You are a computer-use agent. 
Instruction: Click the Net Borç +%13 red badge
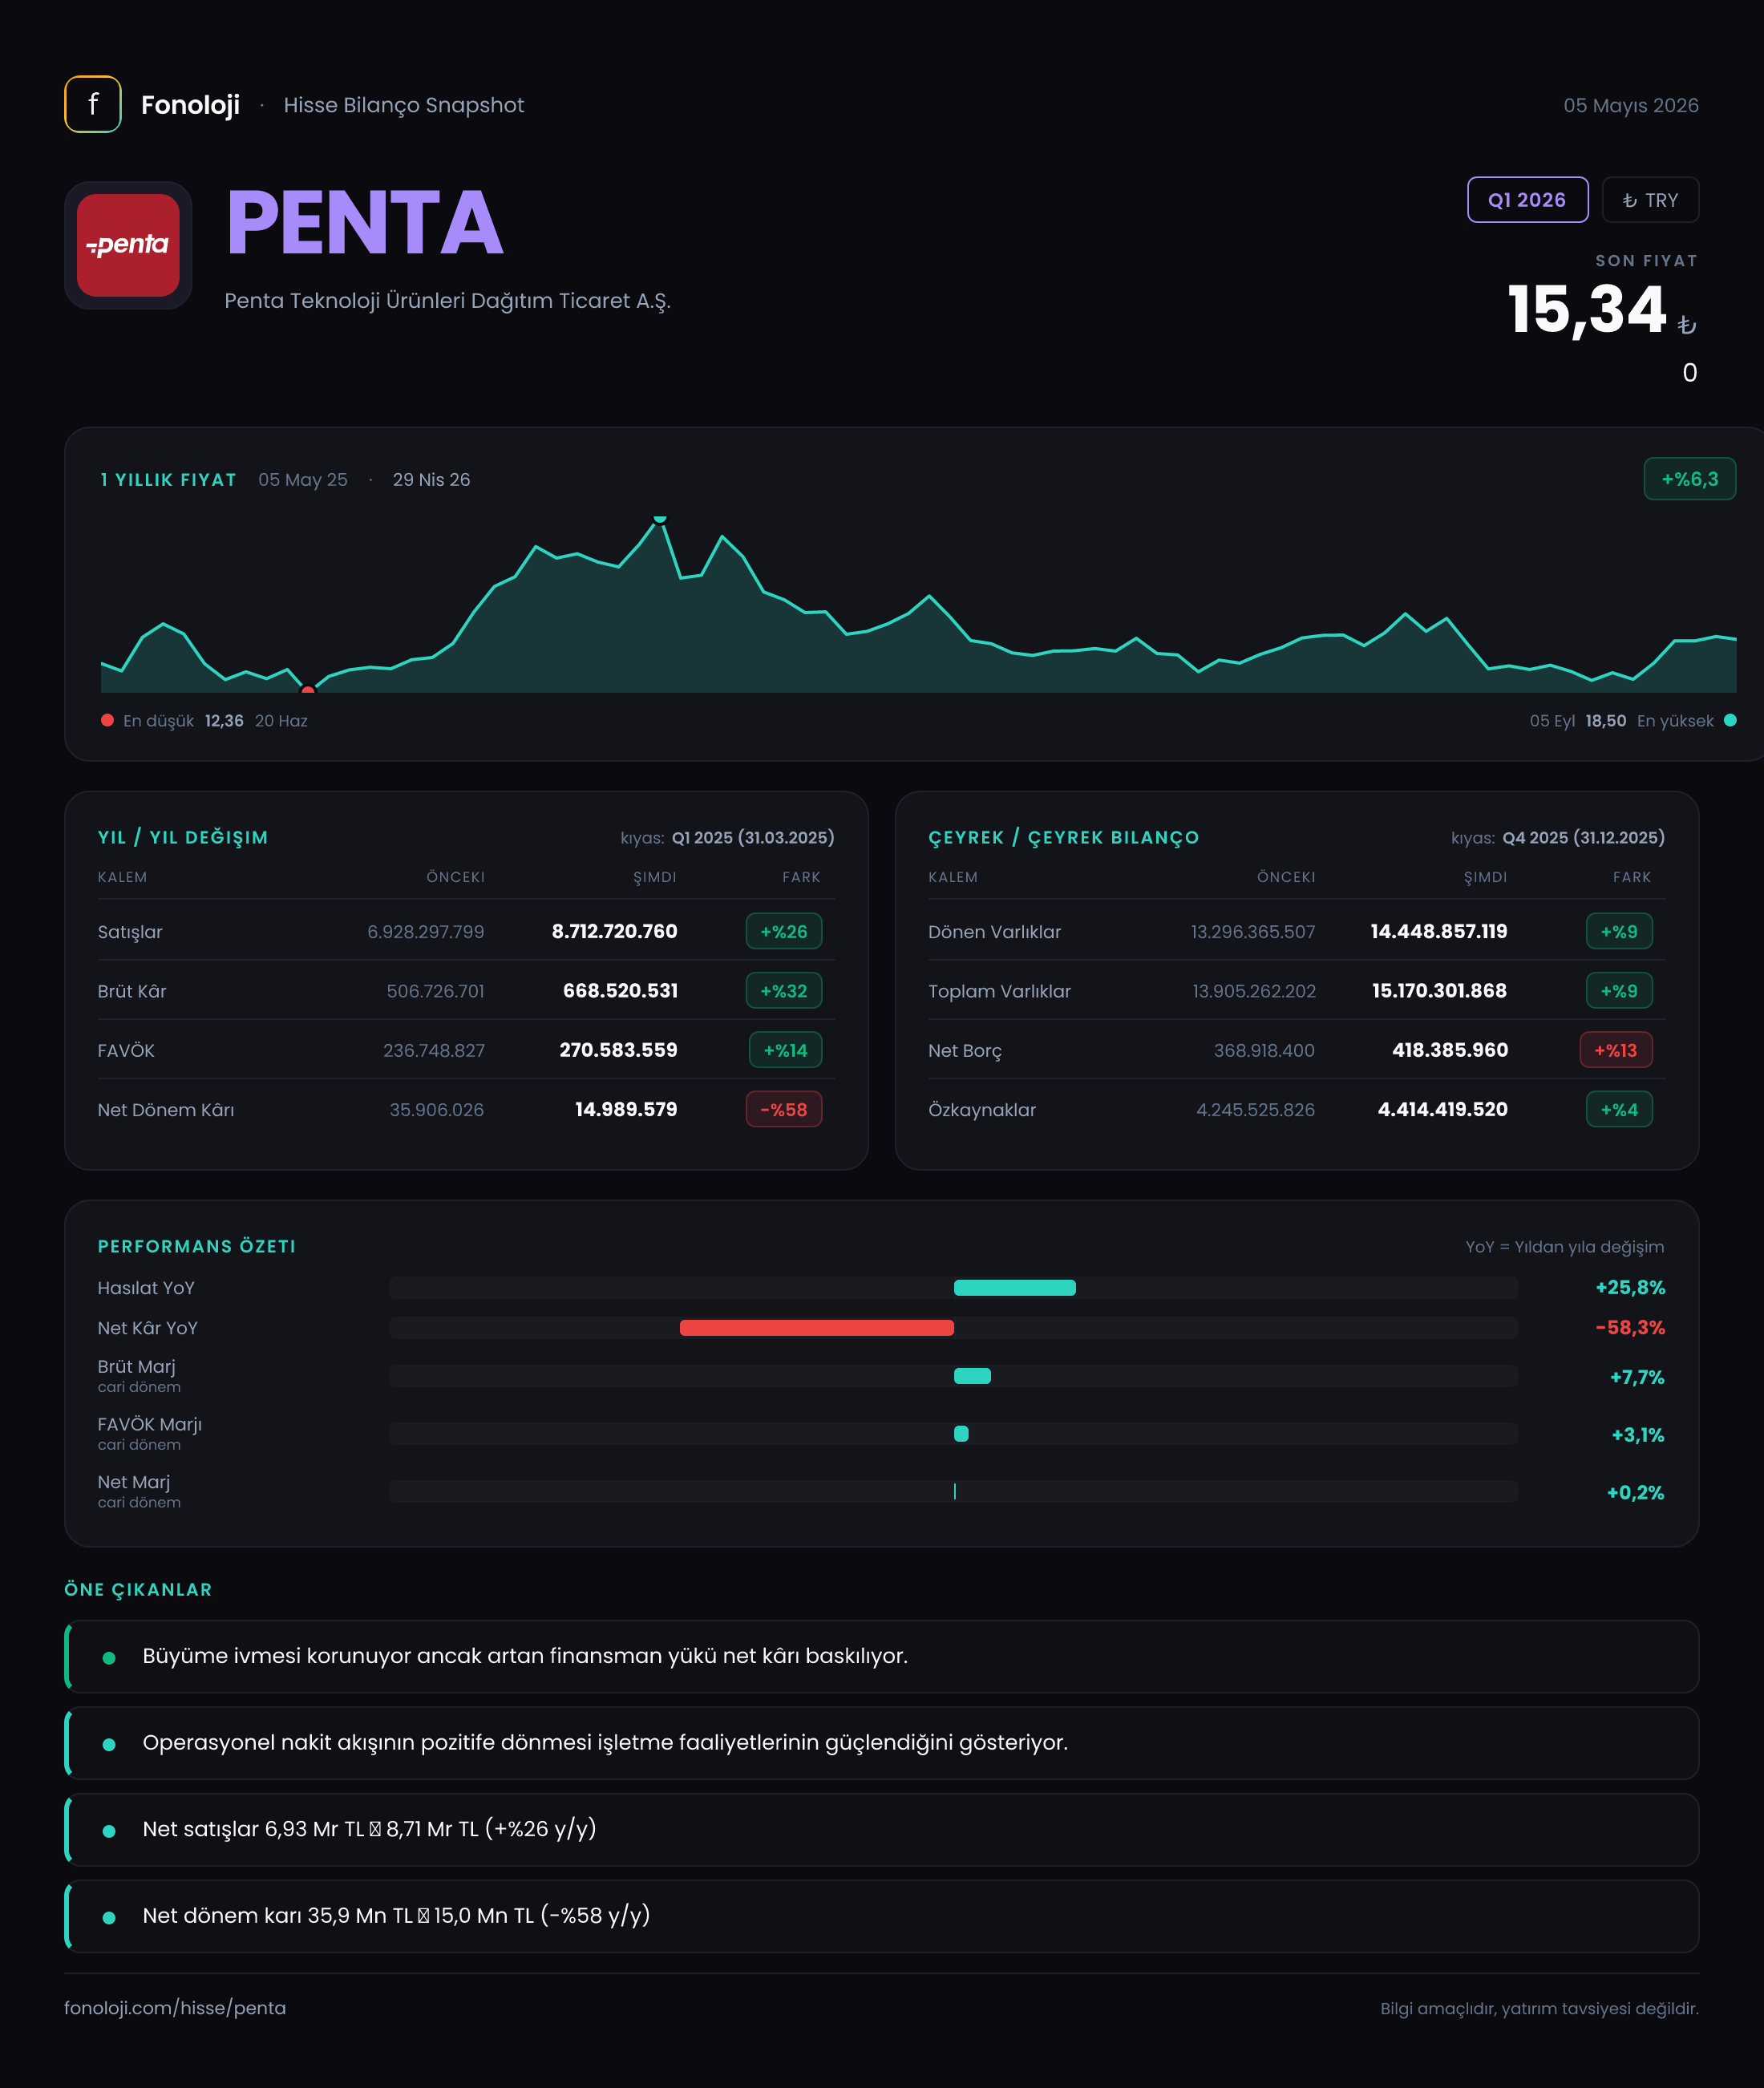point(1616,1050)
